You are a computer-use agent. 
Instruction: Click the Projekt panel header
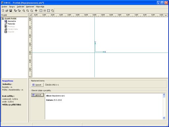(x=14, y=15)
